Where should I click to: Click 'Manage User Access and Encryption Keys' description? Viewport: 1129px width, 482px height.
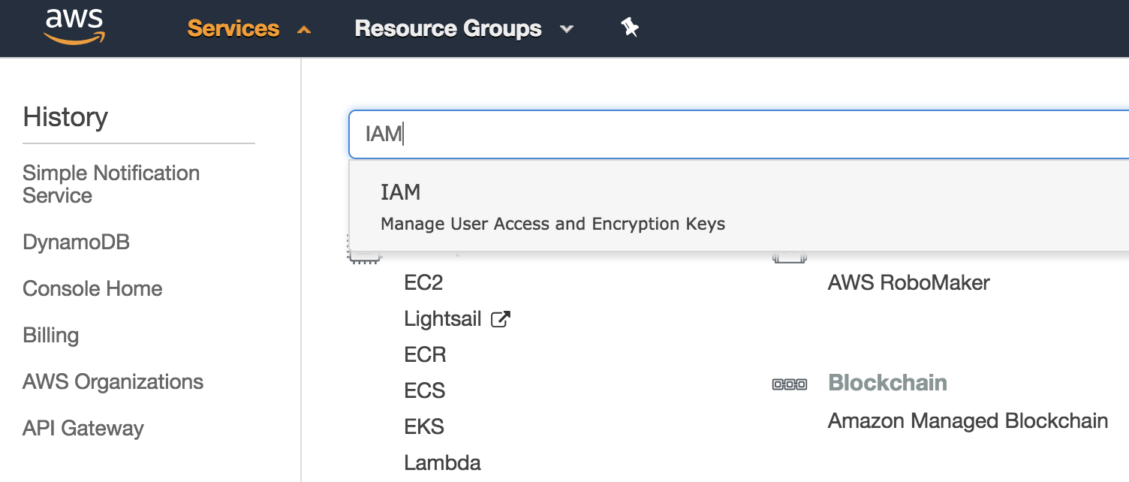point(552,224)
